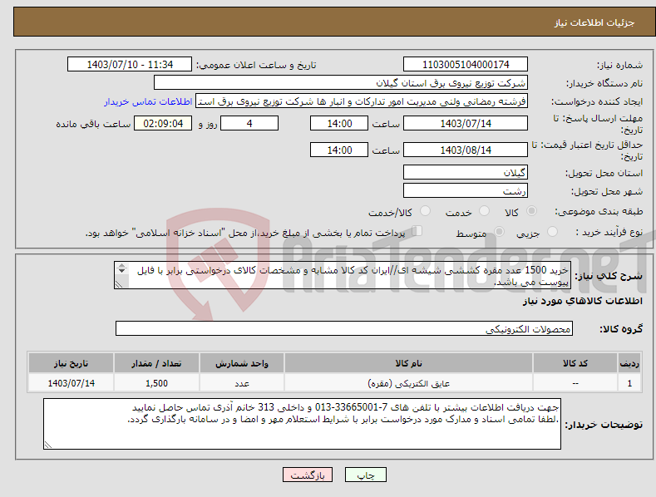This screenshot has width=656, height=497.
Task: Click the ایجاد کننده درخواست label
Action: (597, 101)
